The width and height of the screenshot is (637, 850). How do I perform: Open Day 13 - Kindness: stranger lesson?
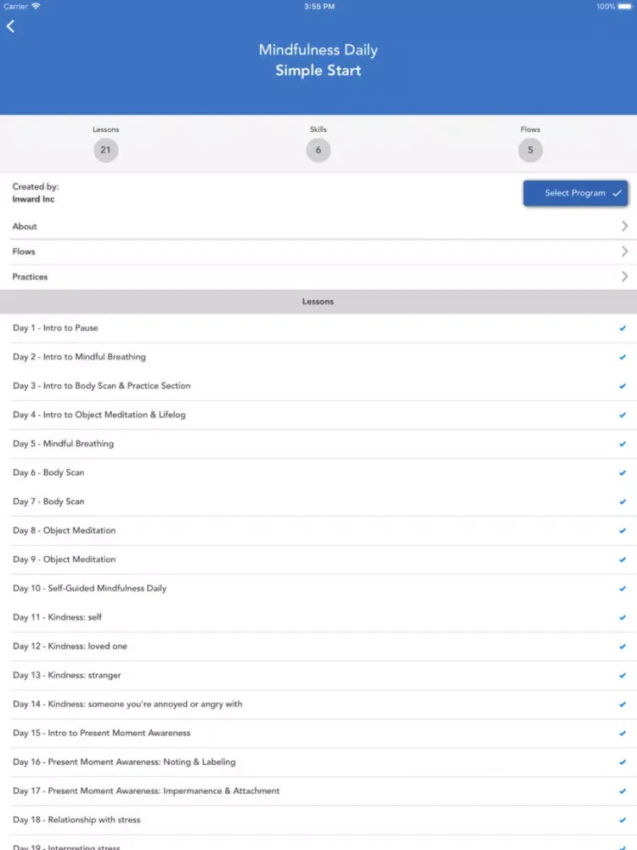point(67,675)
